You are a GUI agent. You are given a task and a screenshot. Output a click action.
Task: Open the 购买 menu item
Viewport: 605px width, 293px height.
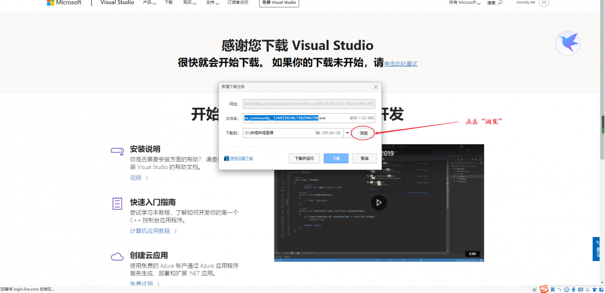tap(189, 3)
